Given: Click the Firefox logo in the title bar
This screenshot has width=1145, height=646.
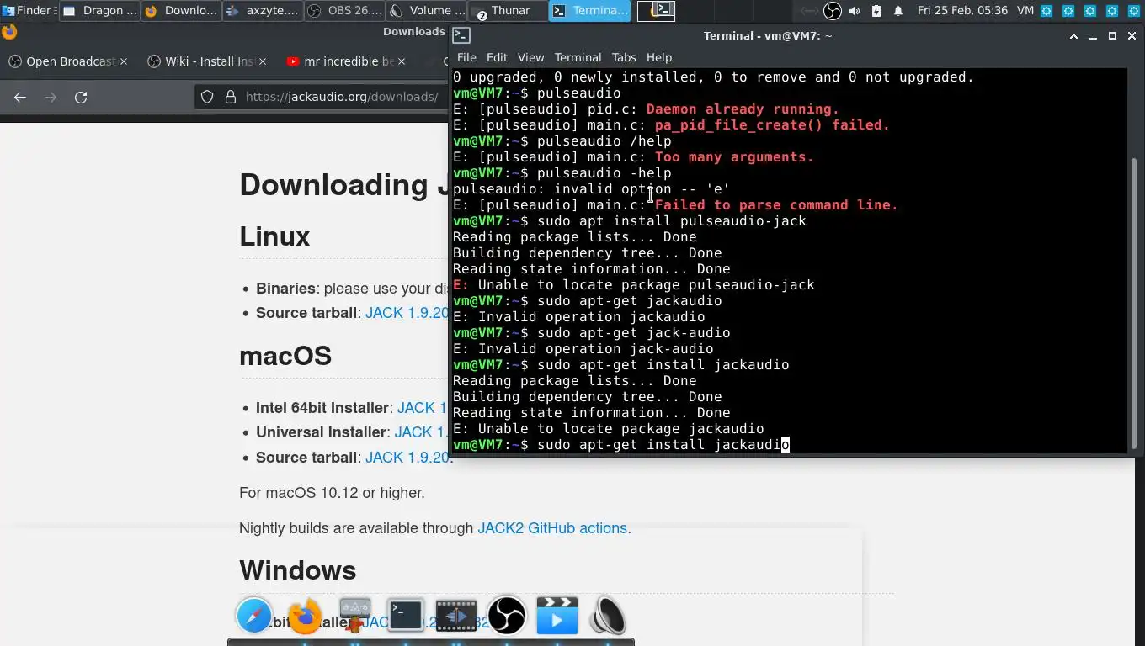Looking at the screenshot, I should coord(9,32).
